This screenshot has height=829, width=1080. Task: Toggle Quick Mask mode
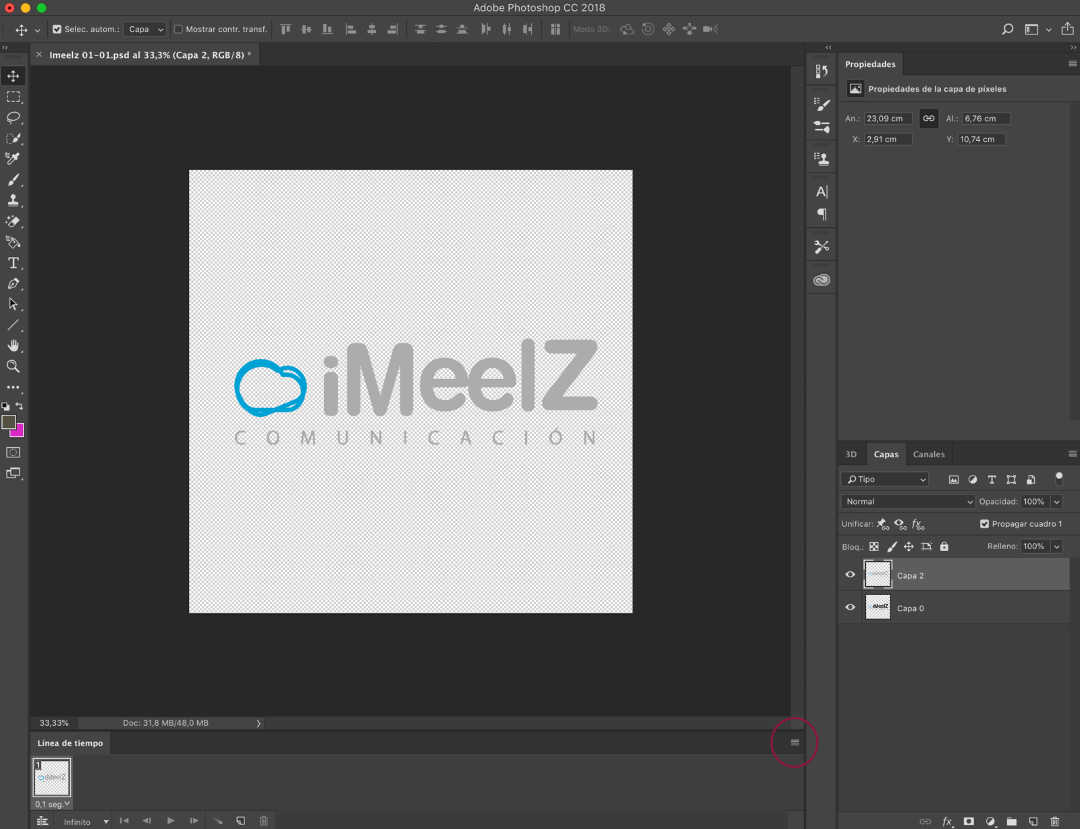tap(13, 453)
